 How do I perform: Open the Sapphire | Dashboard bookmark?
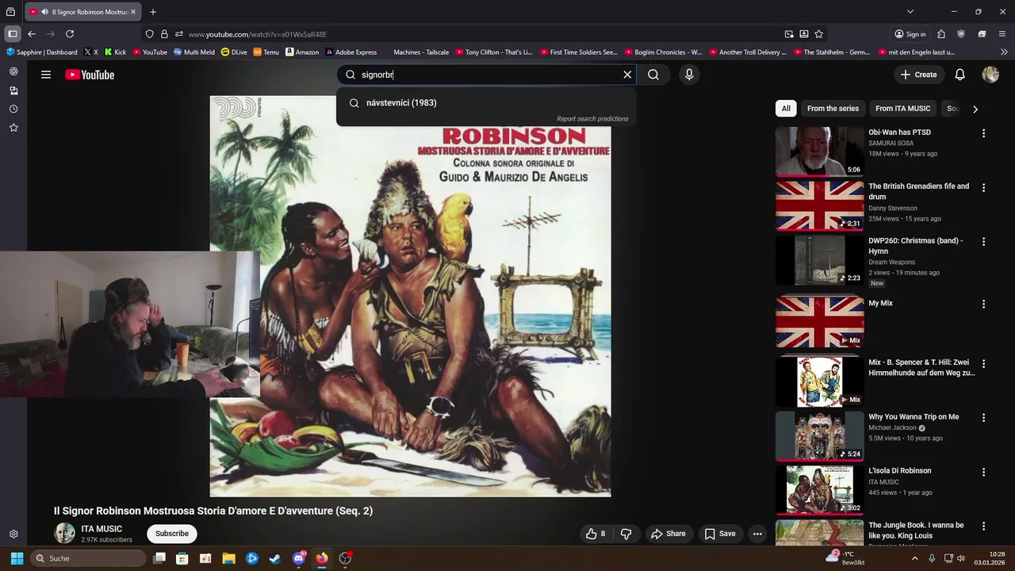[x=42, y=52]
